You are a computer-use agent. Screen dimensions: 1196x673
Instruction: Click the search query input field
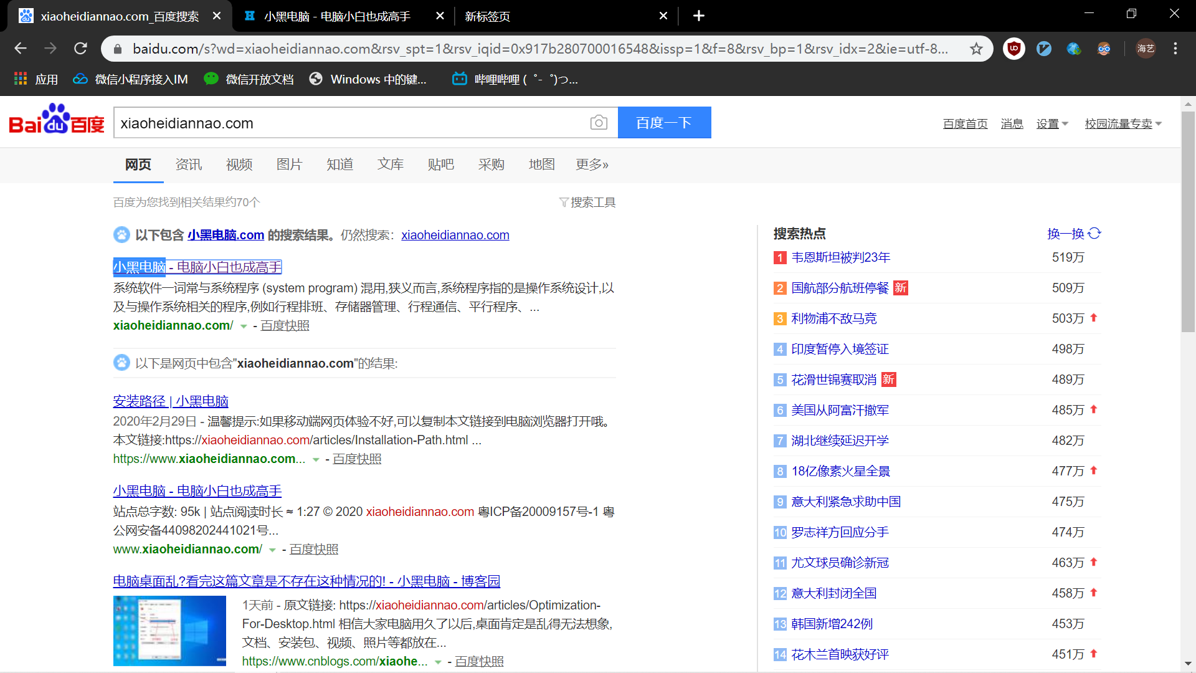(x=349, y=123)
